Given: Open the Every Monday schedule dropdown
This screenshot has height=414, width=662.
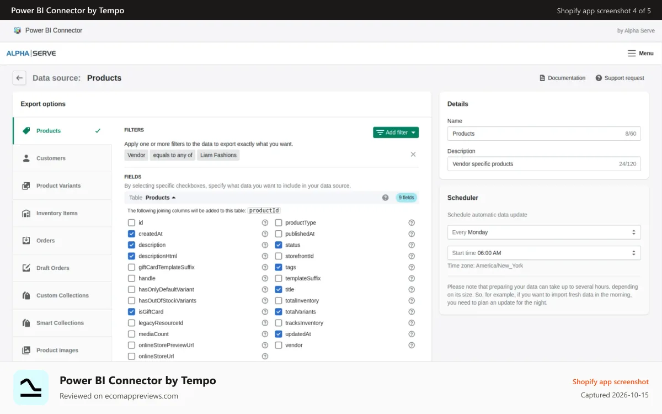Looking at the screenshot, I should pos(544,232).
